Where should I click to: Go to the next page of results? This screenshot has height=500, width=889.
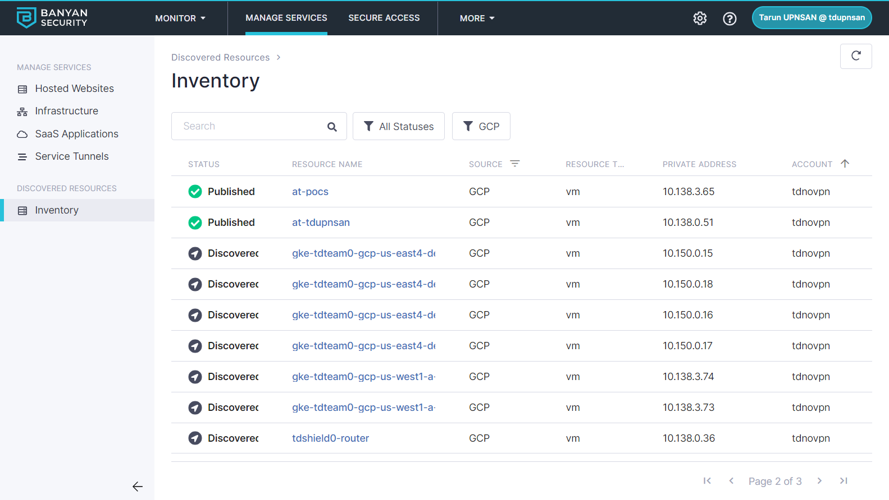(819, 481)
